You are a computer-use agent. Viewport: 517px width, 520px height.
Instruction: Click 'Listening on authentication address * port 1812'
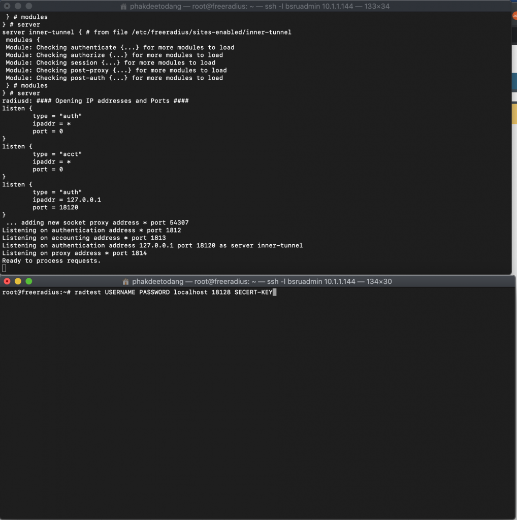click(91, 230)
